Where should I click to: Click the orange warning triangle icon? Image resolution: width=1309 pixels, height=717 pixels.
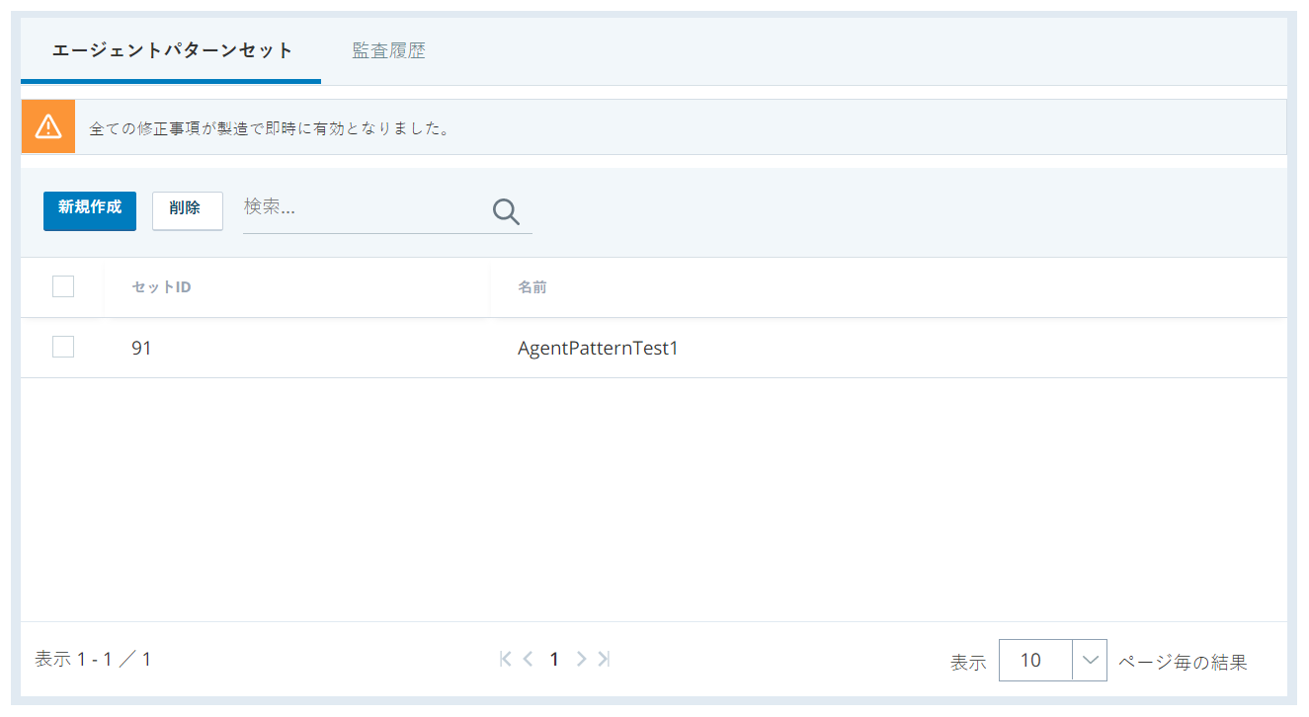tap(48, 126)
